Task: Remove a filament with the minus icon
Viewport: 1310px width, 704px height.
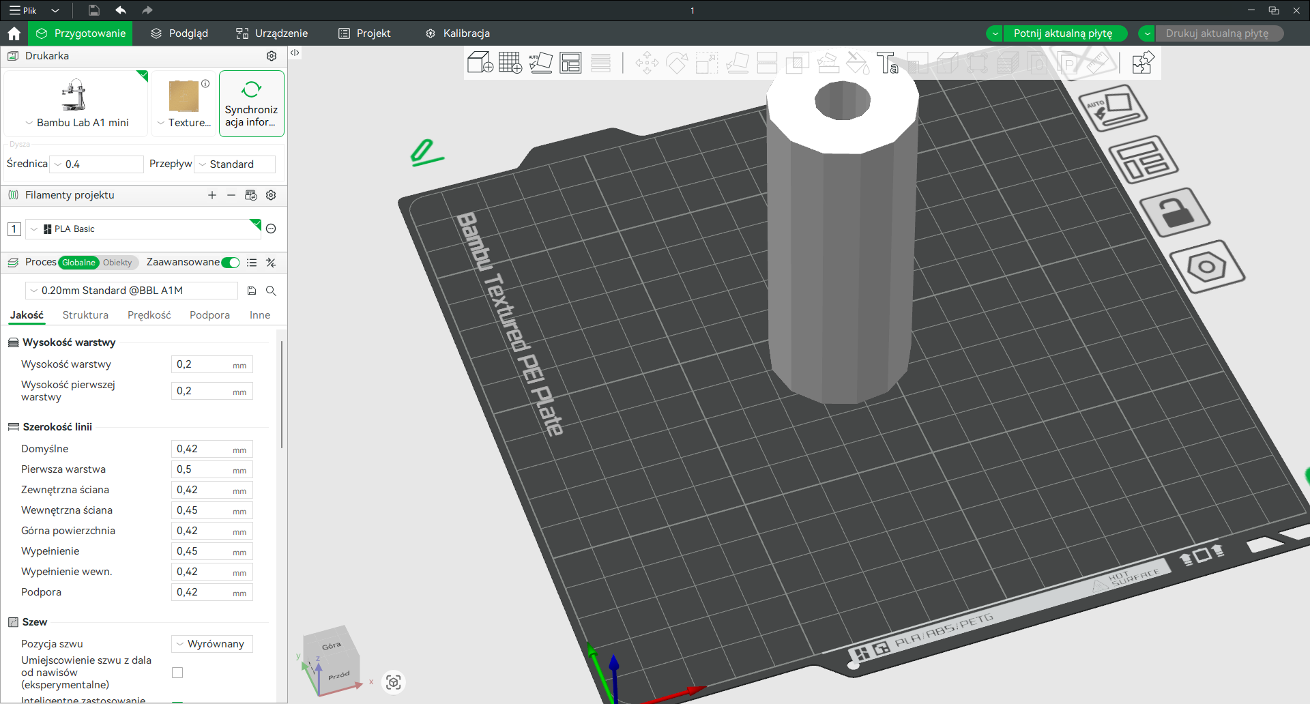Action: click(x=231, y=195)
